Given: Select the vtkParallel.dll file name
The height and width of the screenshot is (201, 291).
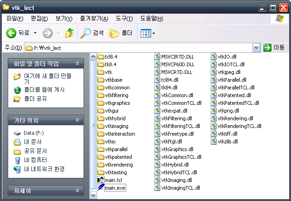Looking at the screenshot, I should click(x=232, y=80).
